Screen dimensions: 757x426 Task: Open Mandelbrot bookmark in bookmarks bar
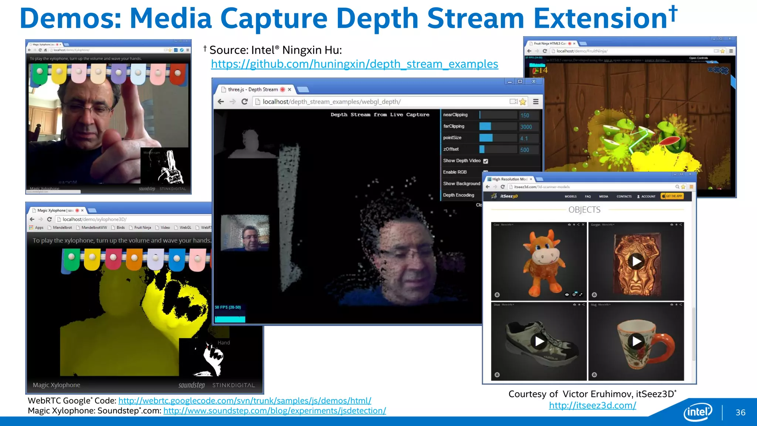[60, 227]
